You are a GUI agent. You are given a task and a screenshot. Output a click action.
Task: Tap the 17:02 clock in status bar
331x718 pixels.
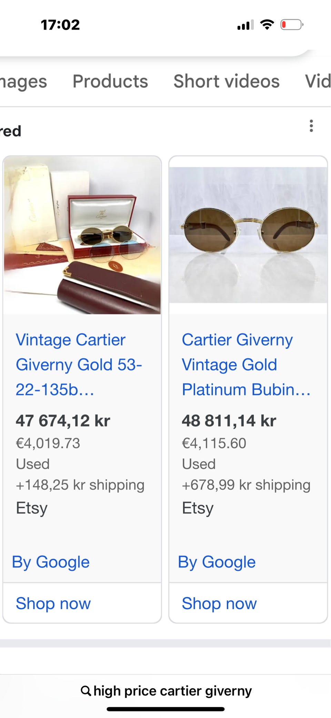(x=60, y=25)
